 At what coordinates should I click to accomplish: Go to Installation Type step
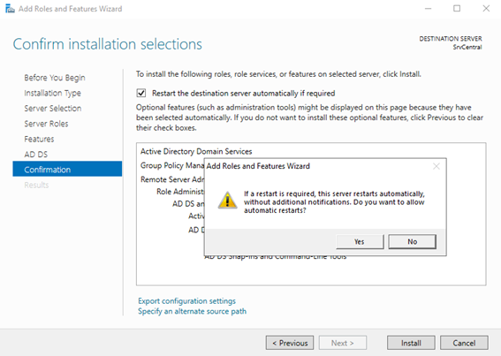point(52,93)
